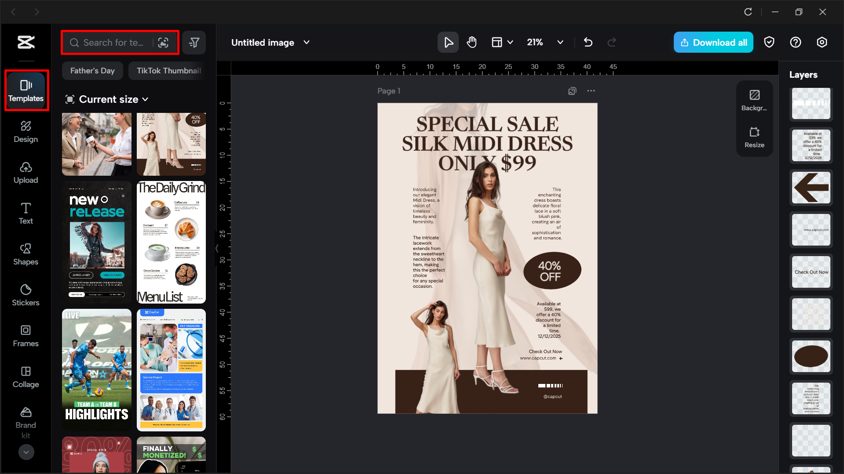844x474 pixels.
Task: Click the Download all button
Action: coord(713,42)
